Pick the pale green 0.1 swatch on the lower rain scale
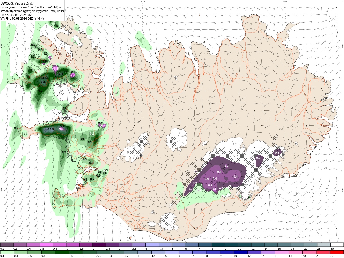The height and width of the screenshot is (258, 344). (7, 252)
